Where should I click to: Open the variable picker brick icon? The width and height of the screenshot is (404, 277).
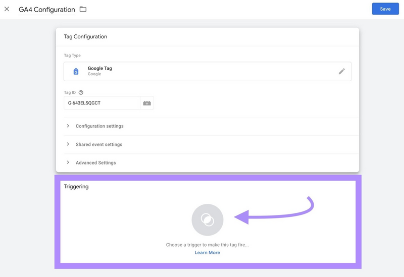[147, 103]
